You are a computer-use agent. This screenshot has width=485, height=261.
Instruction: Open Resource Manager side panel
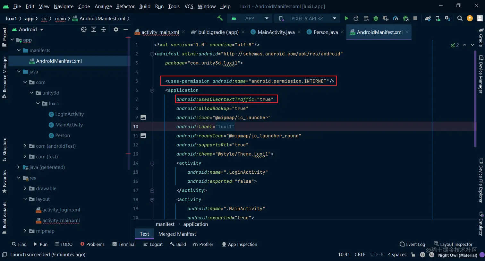coord(4,77)
